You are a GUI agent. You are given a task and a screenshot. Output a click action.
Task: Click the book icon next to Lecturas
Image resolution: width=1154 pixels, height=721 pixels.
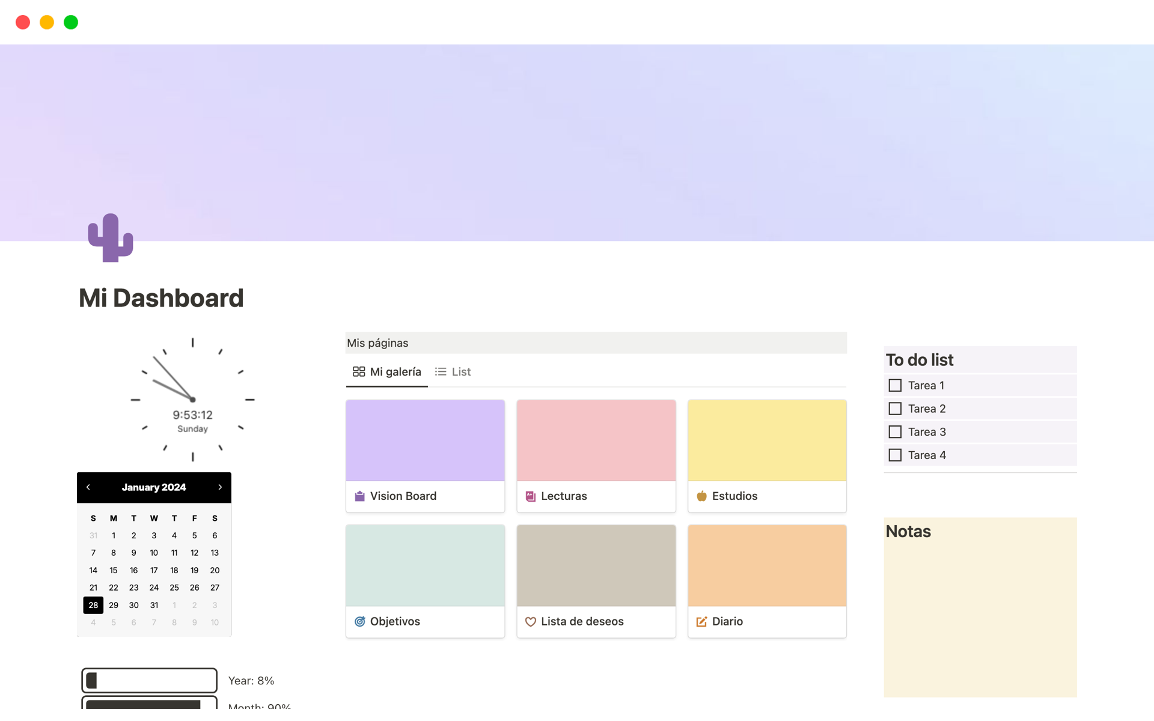(x=530, y=496)
